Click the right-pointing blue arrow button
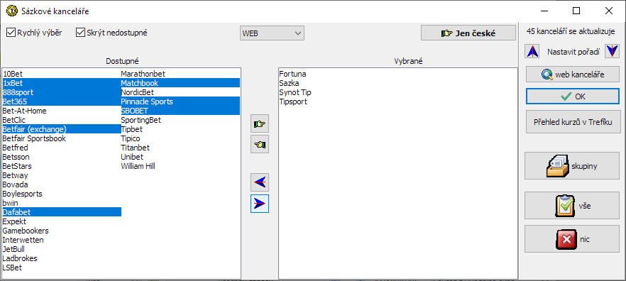Screen dimensions: 626x281 260,204
